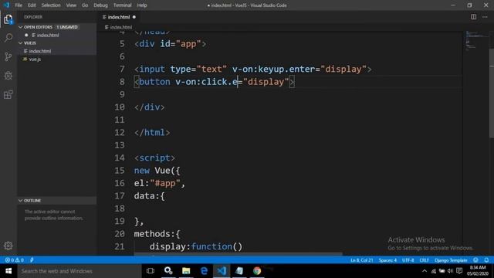This screenshot has height=278, width=494.
Task: Open the Debug menu
Action: [100, 5]
